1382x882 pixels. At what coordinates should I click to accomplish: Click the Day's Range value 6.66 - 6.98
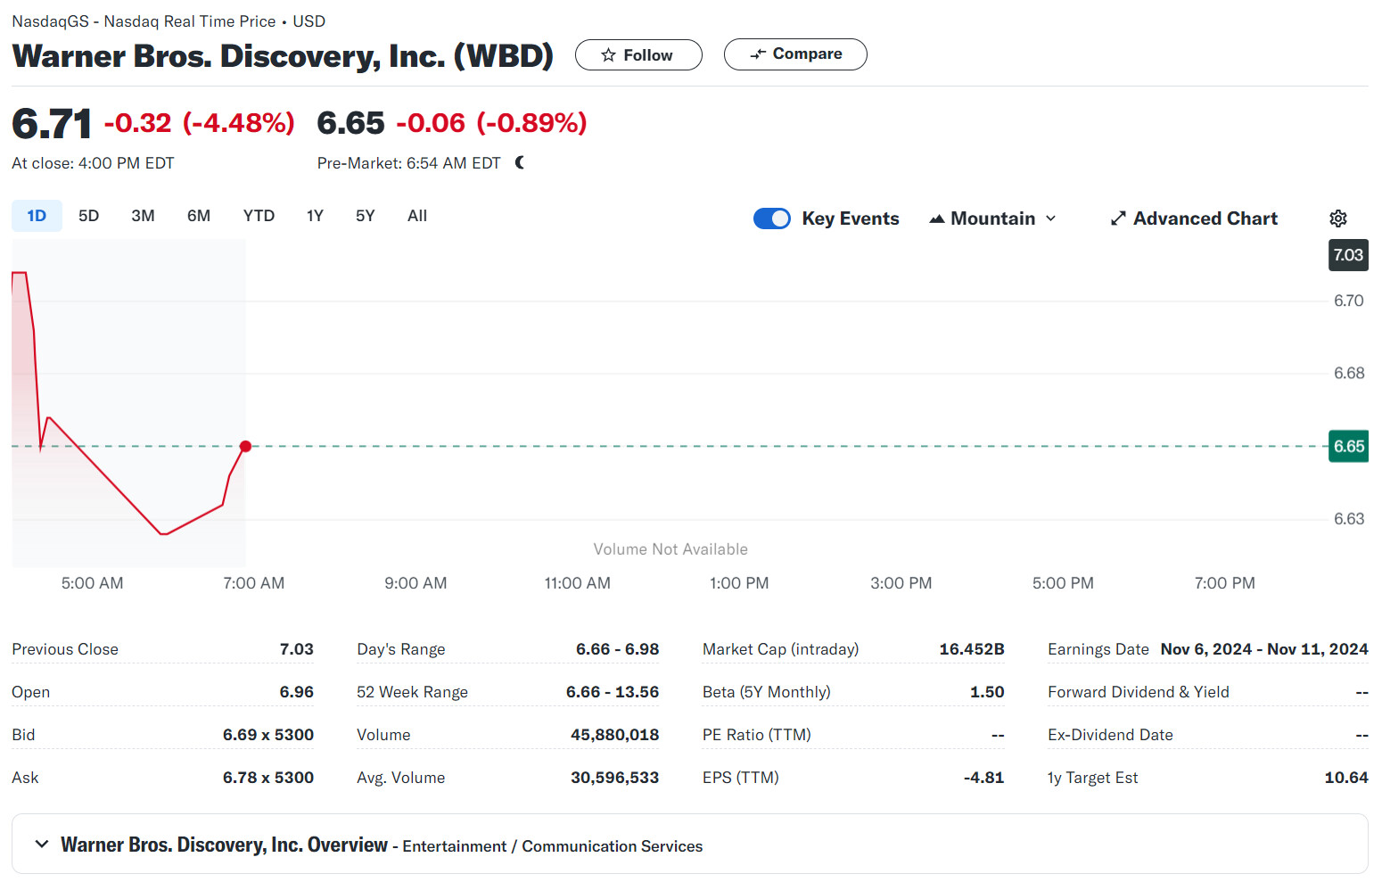(x=618, y=649)
